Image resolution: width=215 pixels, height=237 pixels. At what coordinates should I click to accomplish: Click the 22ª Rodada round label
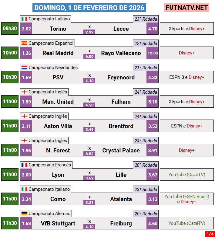click(x=146, y=44)
